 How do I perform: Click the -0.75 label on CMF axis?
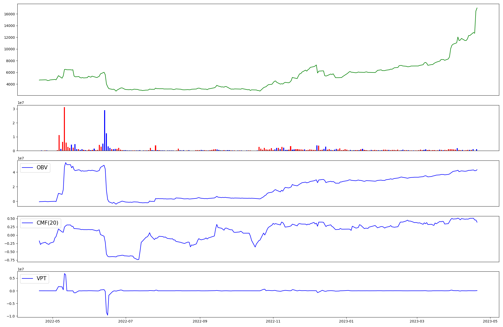(9, 260)
